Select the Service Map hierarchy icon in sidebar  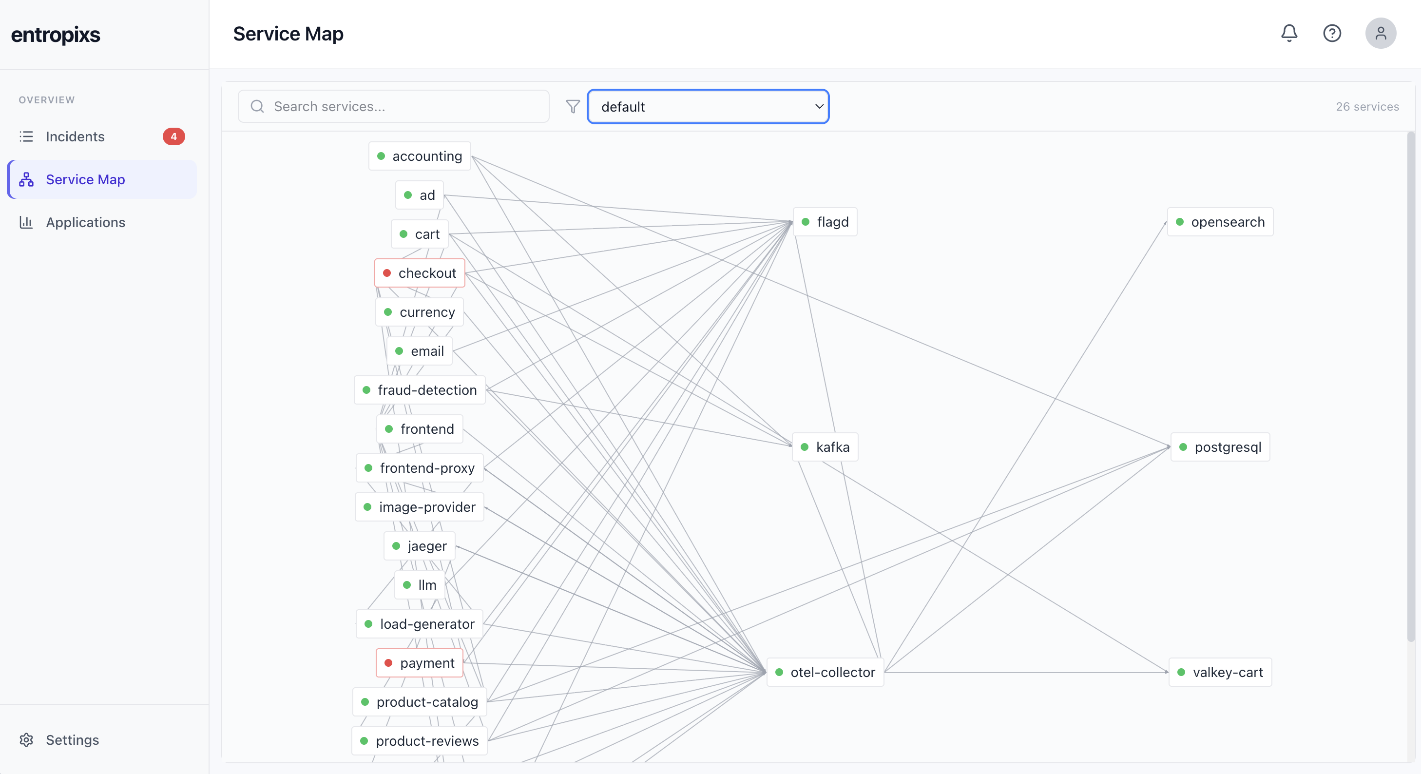(26, 179)
